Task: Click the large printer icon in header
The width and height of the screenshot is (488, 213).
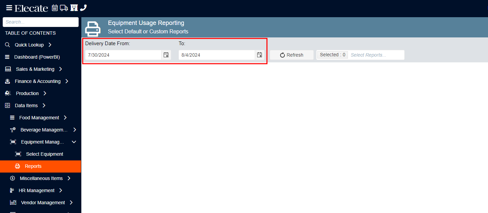Action: coord(93,29)
